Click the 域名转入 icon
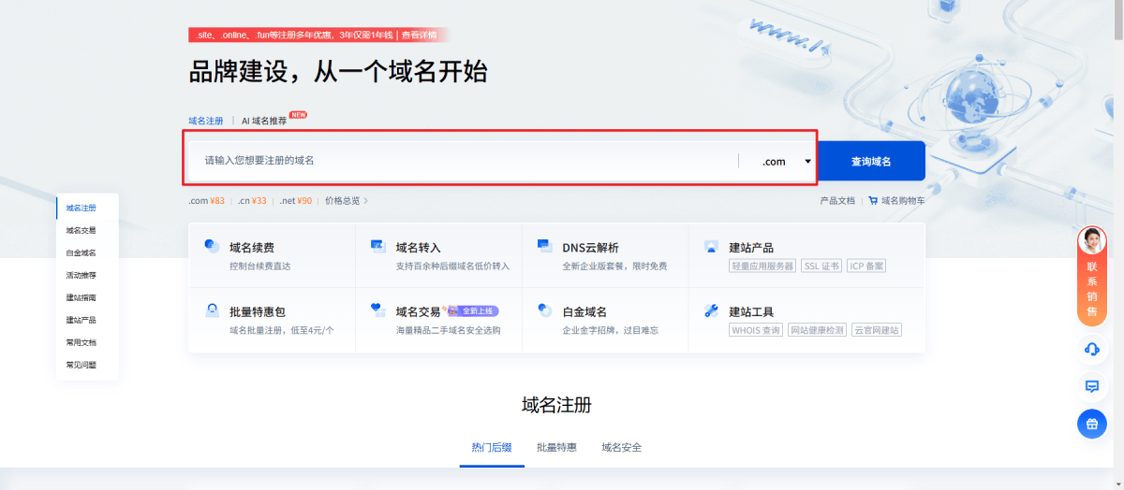 coord(378,247)
